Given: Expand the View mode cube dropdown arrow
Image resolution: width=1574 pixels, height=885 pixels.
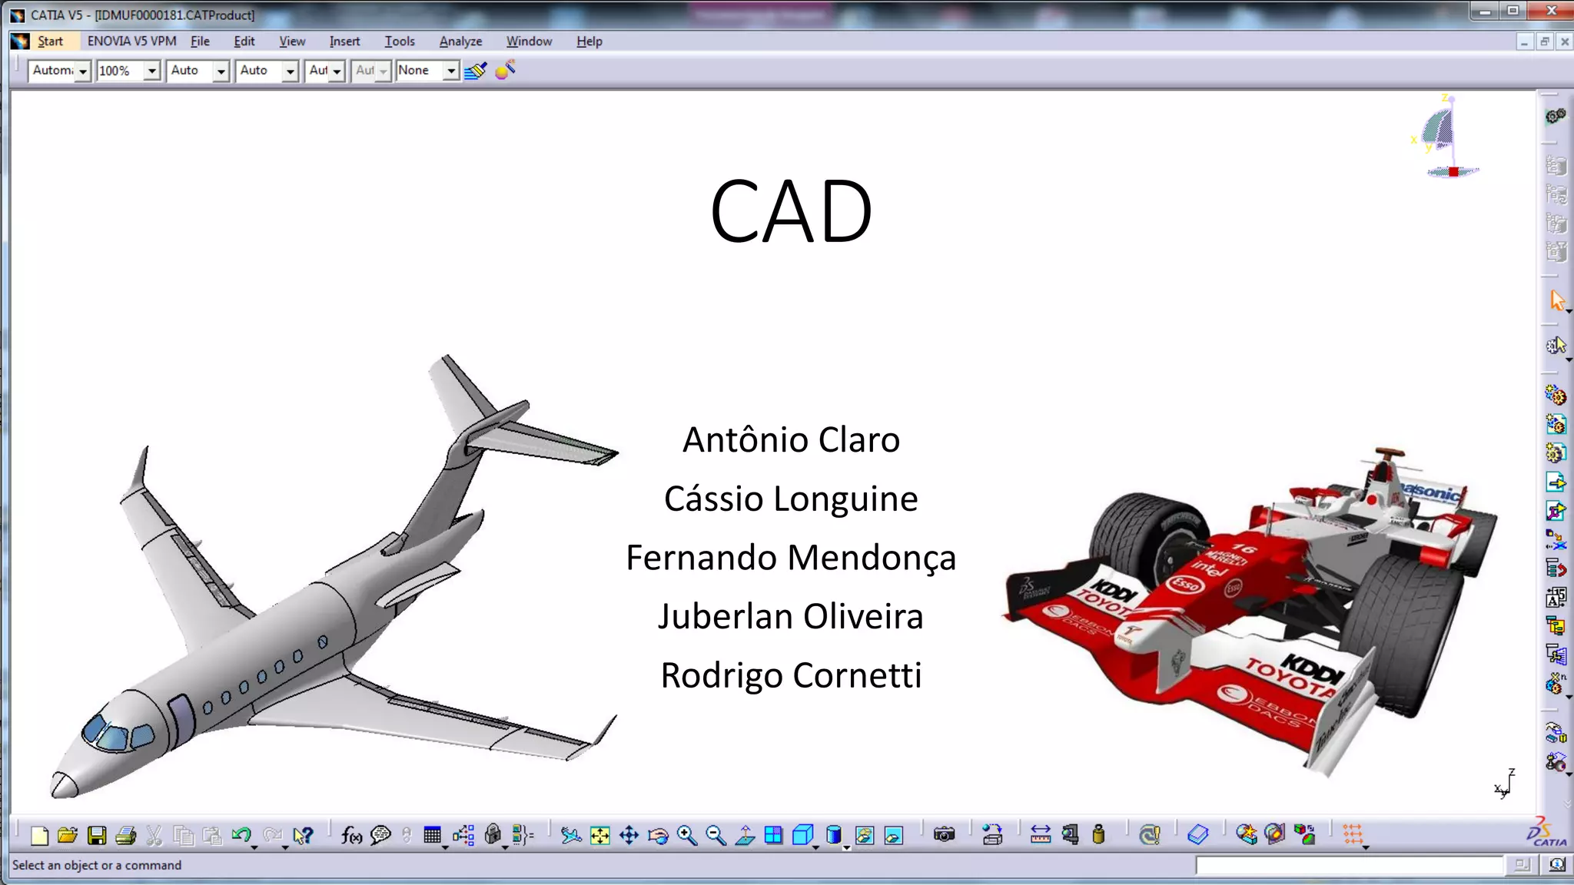Looking at the screenshot, I should 816,846.
